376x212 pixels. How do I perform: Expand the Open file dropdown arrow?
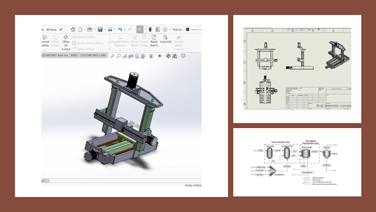[x=95, y=30]
